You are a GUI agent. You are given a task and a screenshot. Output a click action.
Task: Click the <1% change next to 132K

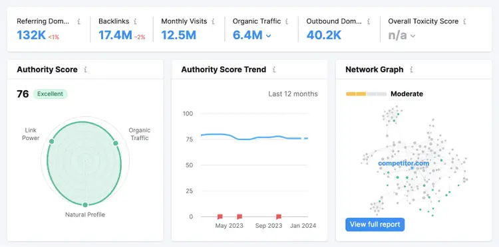[54, 37]
